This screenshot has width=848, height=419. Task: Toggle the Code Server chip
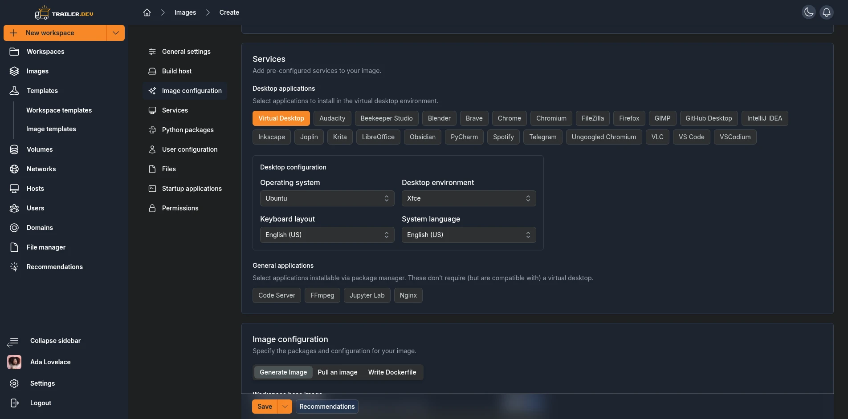[277, 295]
